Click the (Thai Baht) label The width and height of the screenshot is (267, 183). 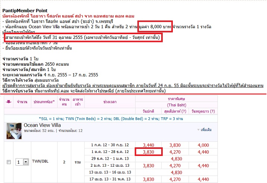177,105
